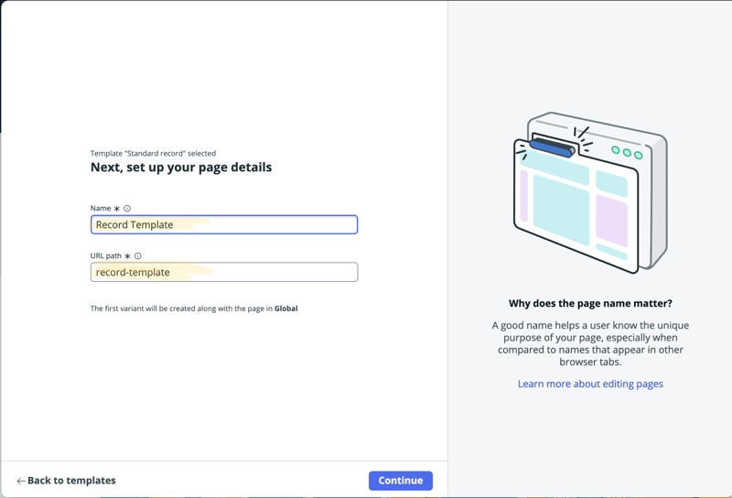Click the "Next, set up your page details" heading

coord(181,168)
